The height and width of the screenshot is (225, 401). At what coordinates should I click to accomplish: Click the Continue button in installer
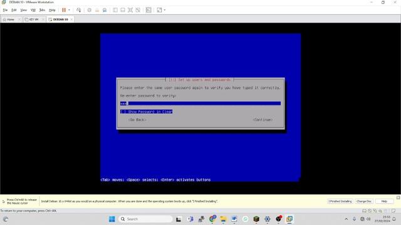[263, 119]
